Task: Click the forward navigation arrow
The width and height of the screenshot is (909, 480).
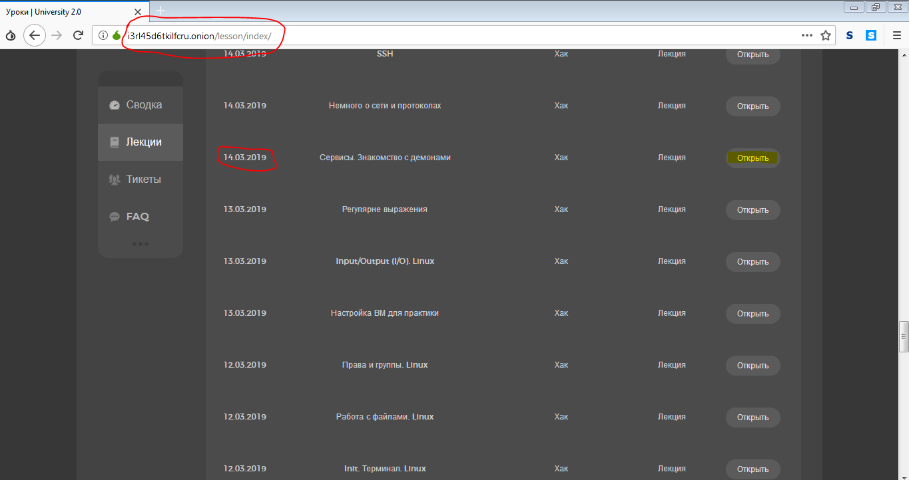Action: [57, 35]
